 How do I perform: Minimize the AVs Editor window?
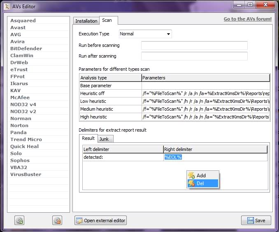click(x=239, y=5)
